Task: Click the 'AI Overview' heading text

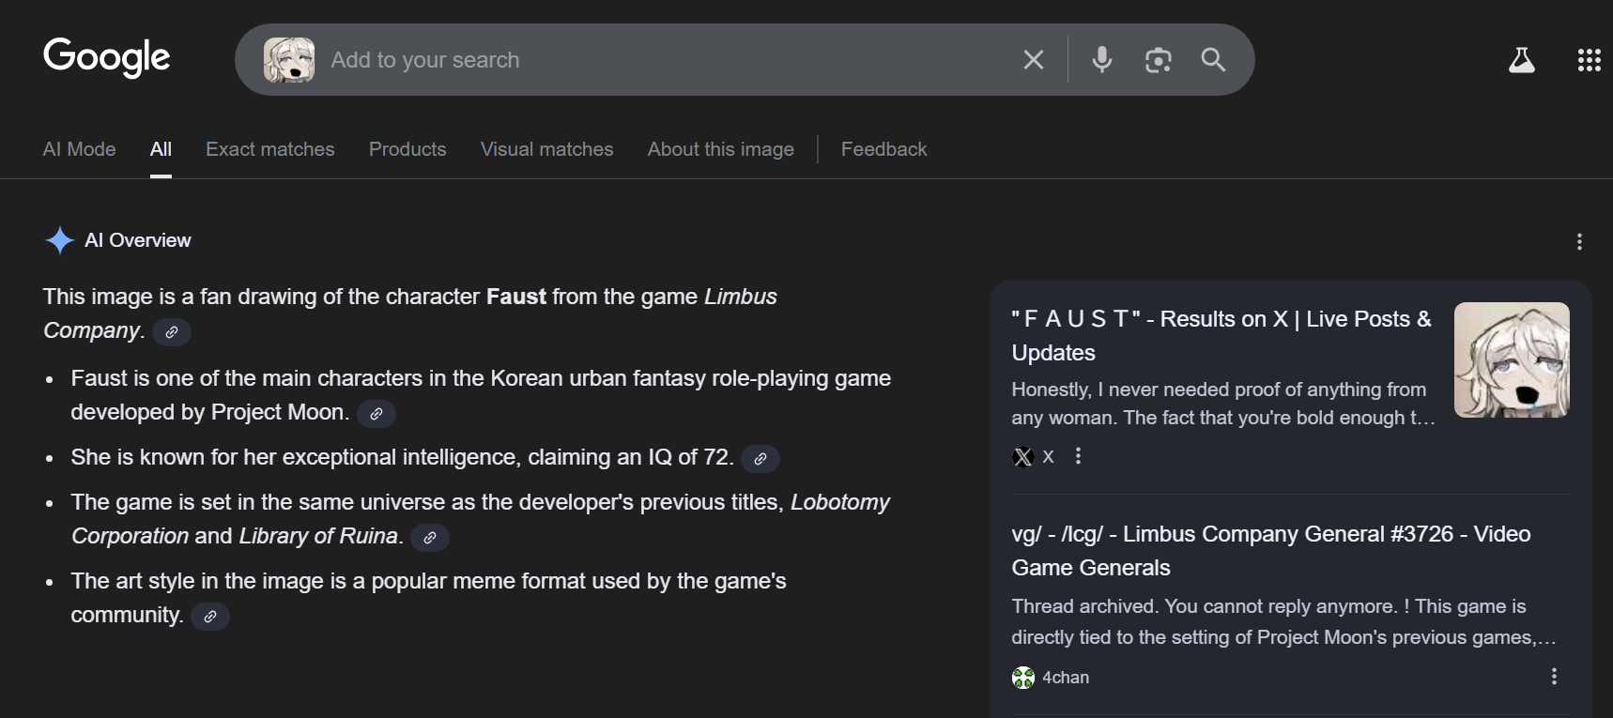Action: 138,240
